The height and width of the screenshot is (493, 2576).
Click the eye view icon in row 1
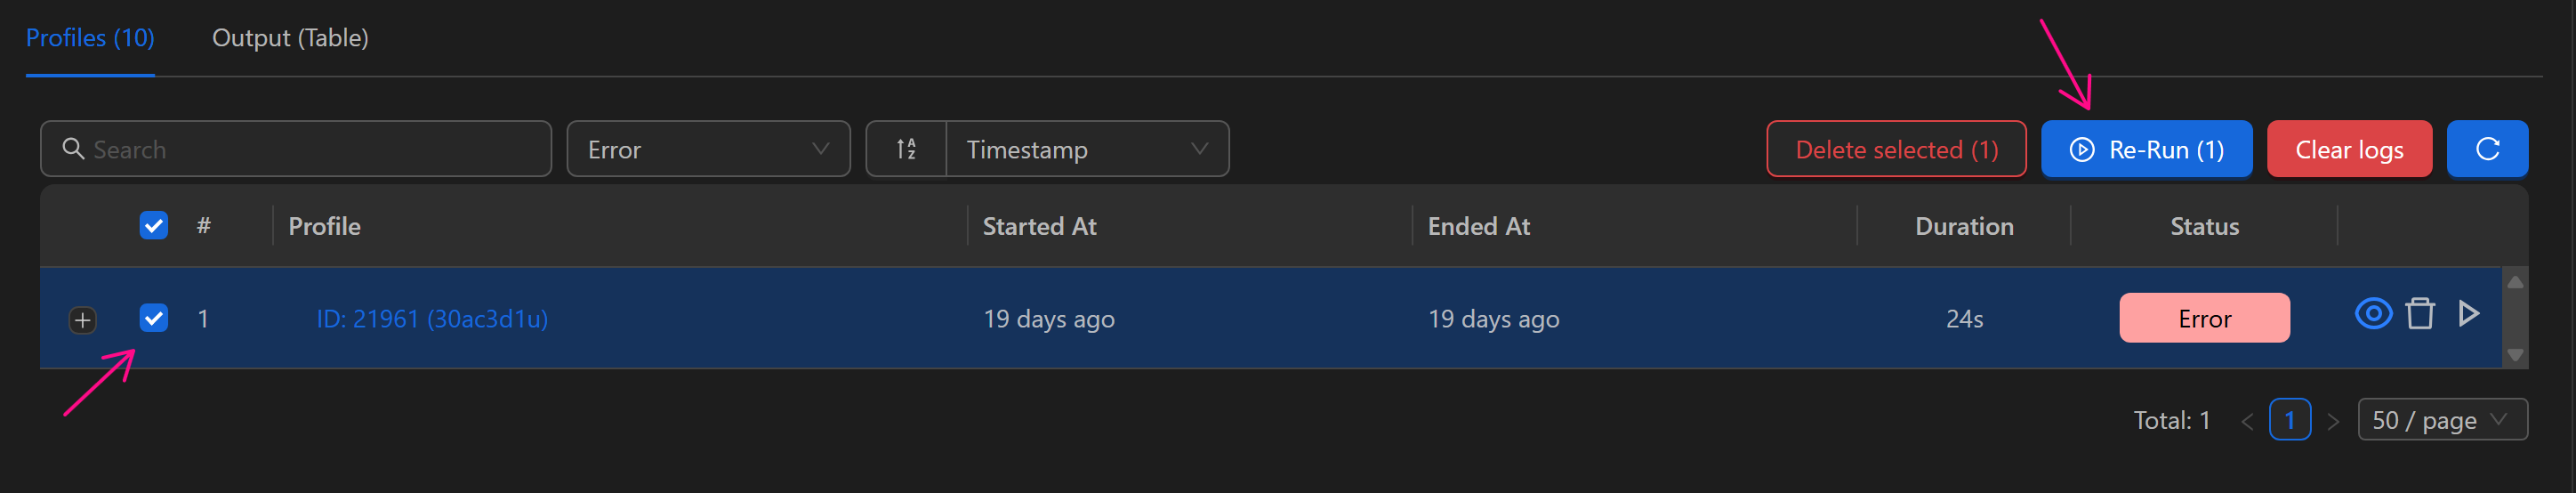pyautogui.click(x=2372, y=315)
